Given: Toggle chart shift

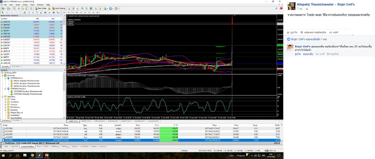Looking at the screenshot, I should click(100, 8).
